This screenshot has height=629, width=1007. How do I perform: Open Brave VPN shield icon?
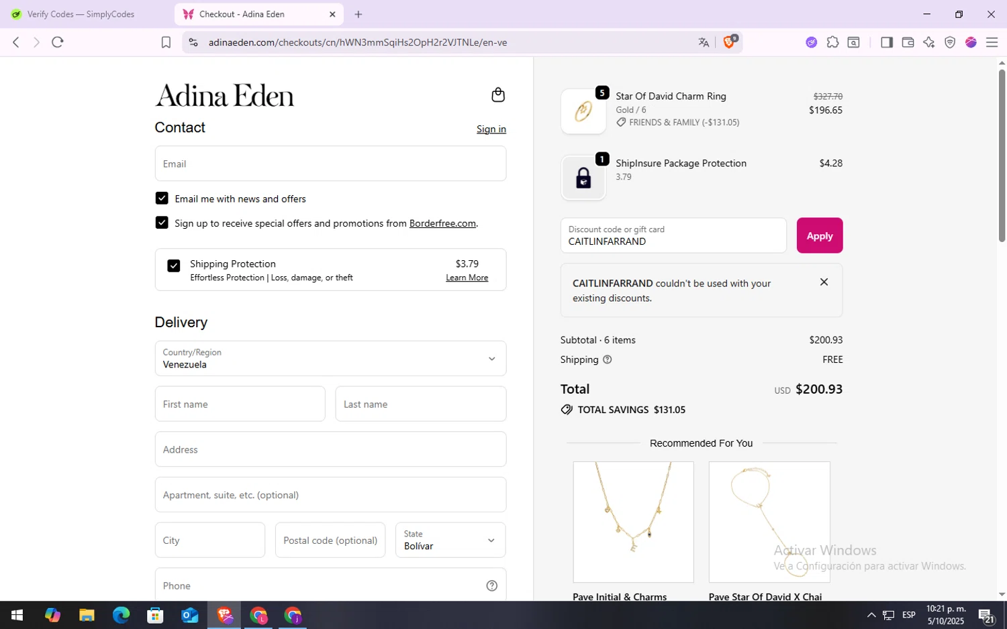click(950, 42)
